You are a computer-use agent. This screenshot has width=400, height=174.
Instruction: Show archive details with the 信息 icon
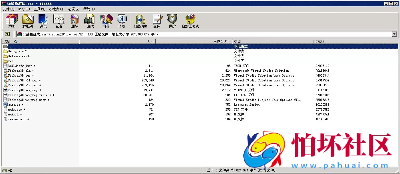point(122,21)
